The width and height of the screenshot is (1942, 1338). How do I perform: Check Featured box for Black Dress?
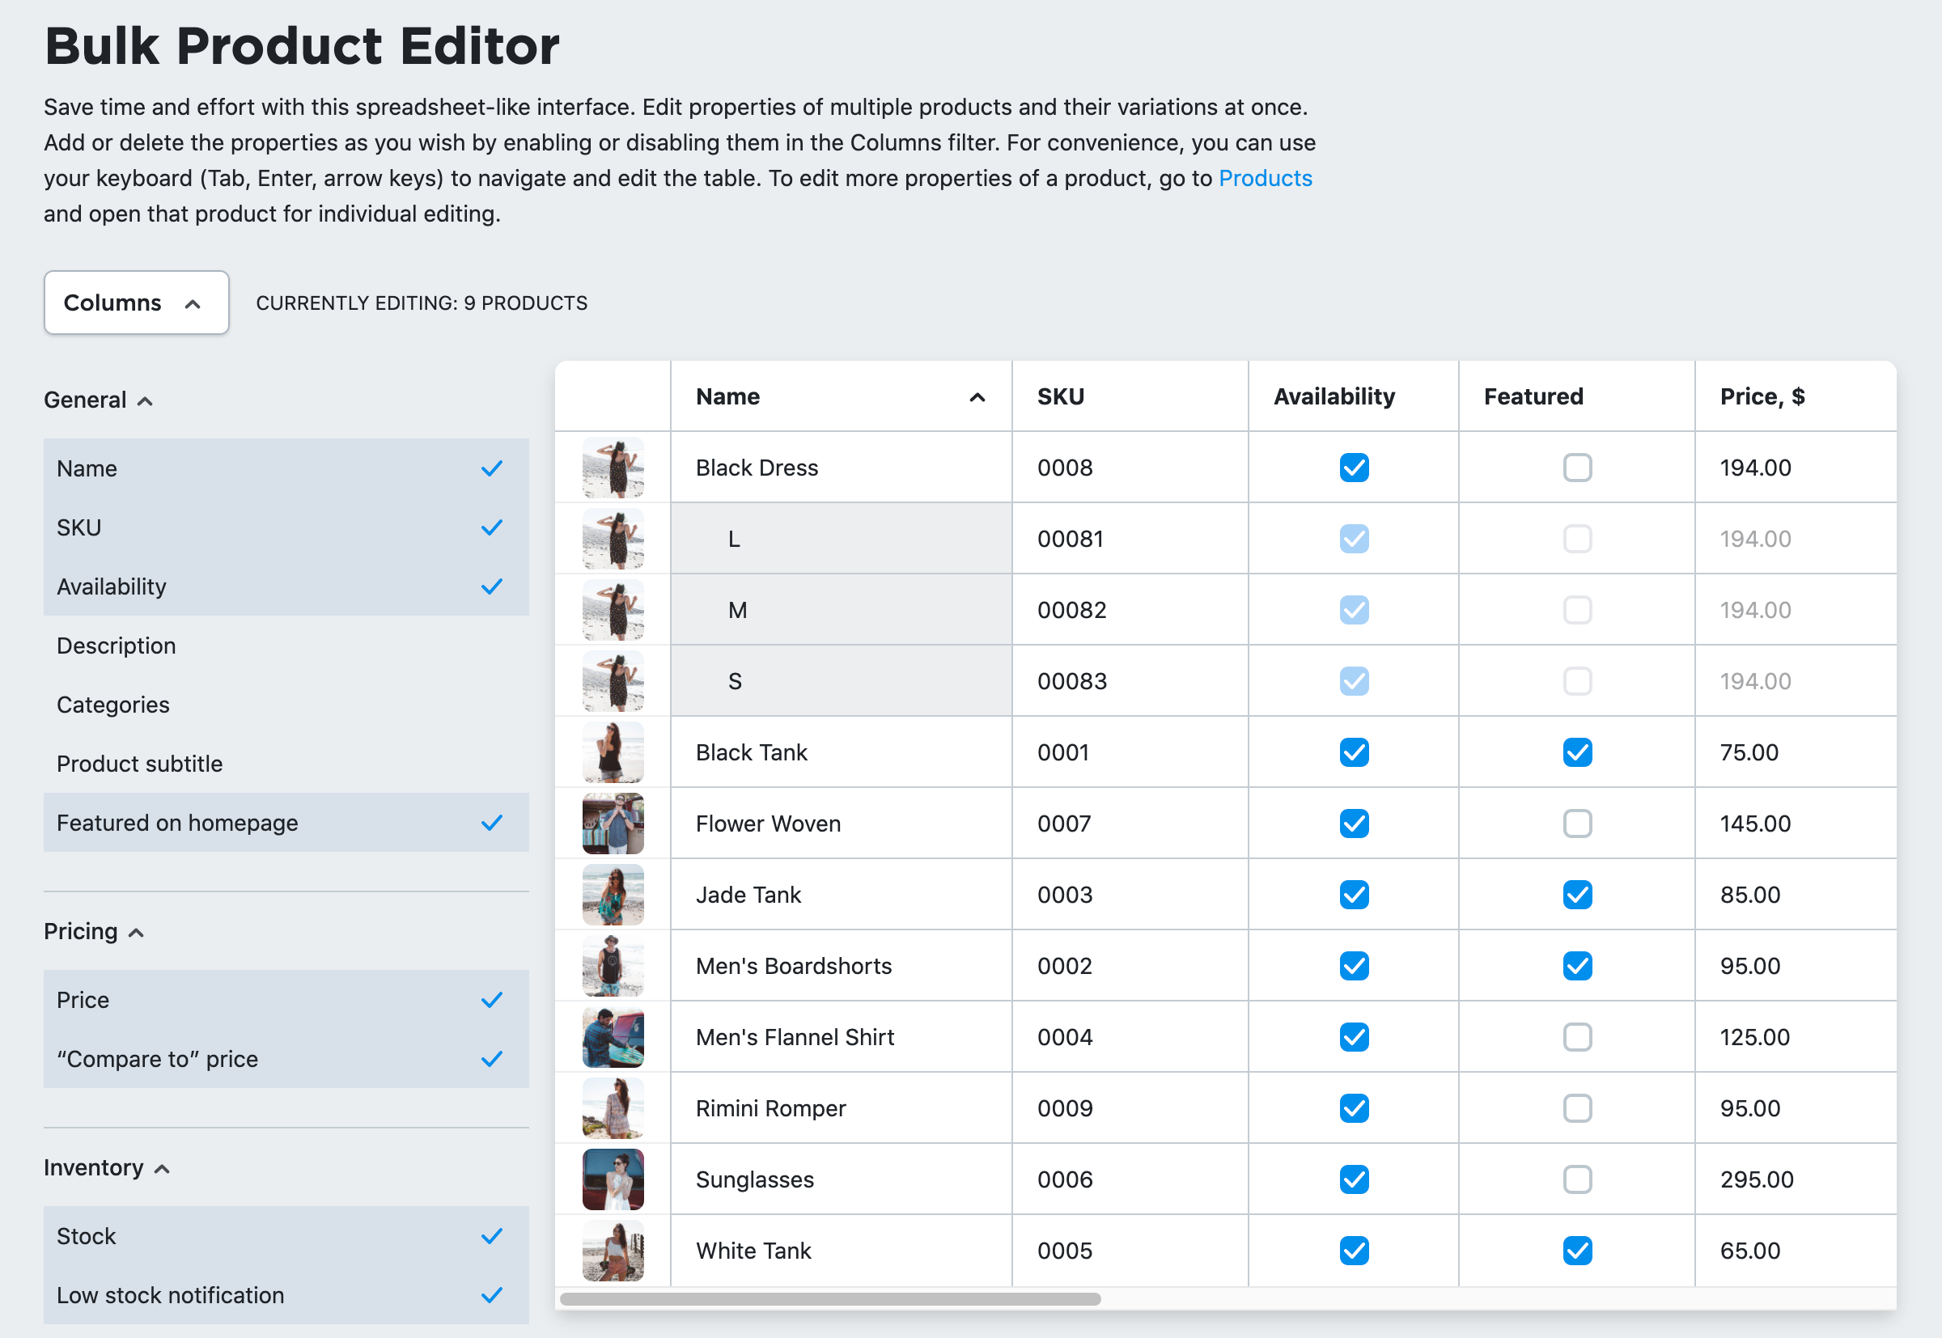pyautogui.click(x=1576, y=467)
